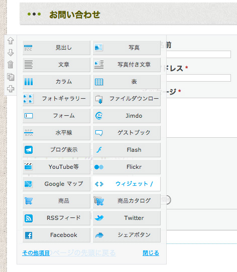Screen dimensions: 237x272
Task: Choose 写真付き文章 text with photo
Action: [x=127, y=65]
